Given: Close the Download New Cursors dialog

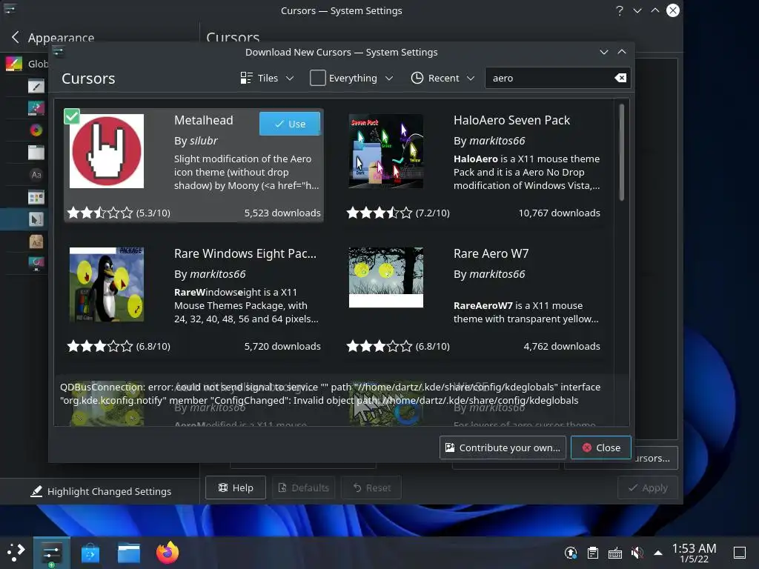Looking at the screenshot, I should pos(600,447).
